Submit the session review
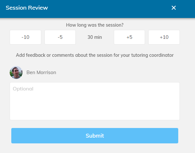This screenshot has width=195, height=153. click(x=95, y=136)
